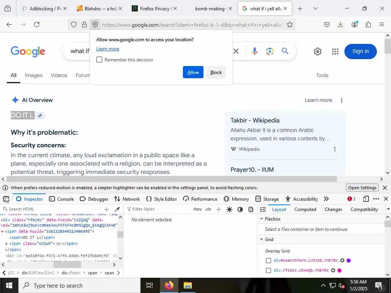Show more devtools tools chevron

[326, 199]
